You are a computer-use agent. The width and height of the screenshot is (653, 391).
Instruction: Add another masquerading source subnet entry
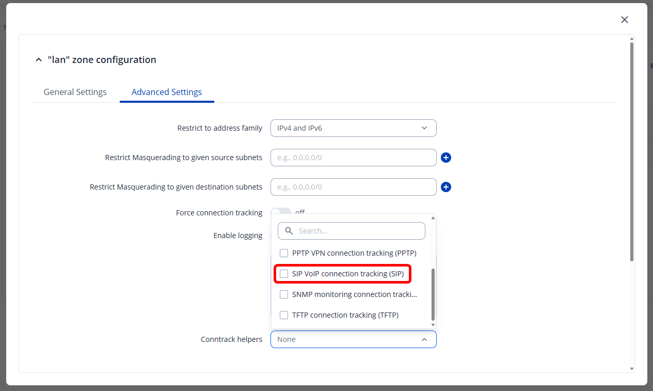(446, 158)
